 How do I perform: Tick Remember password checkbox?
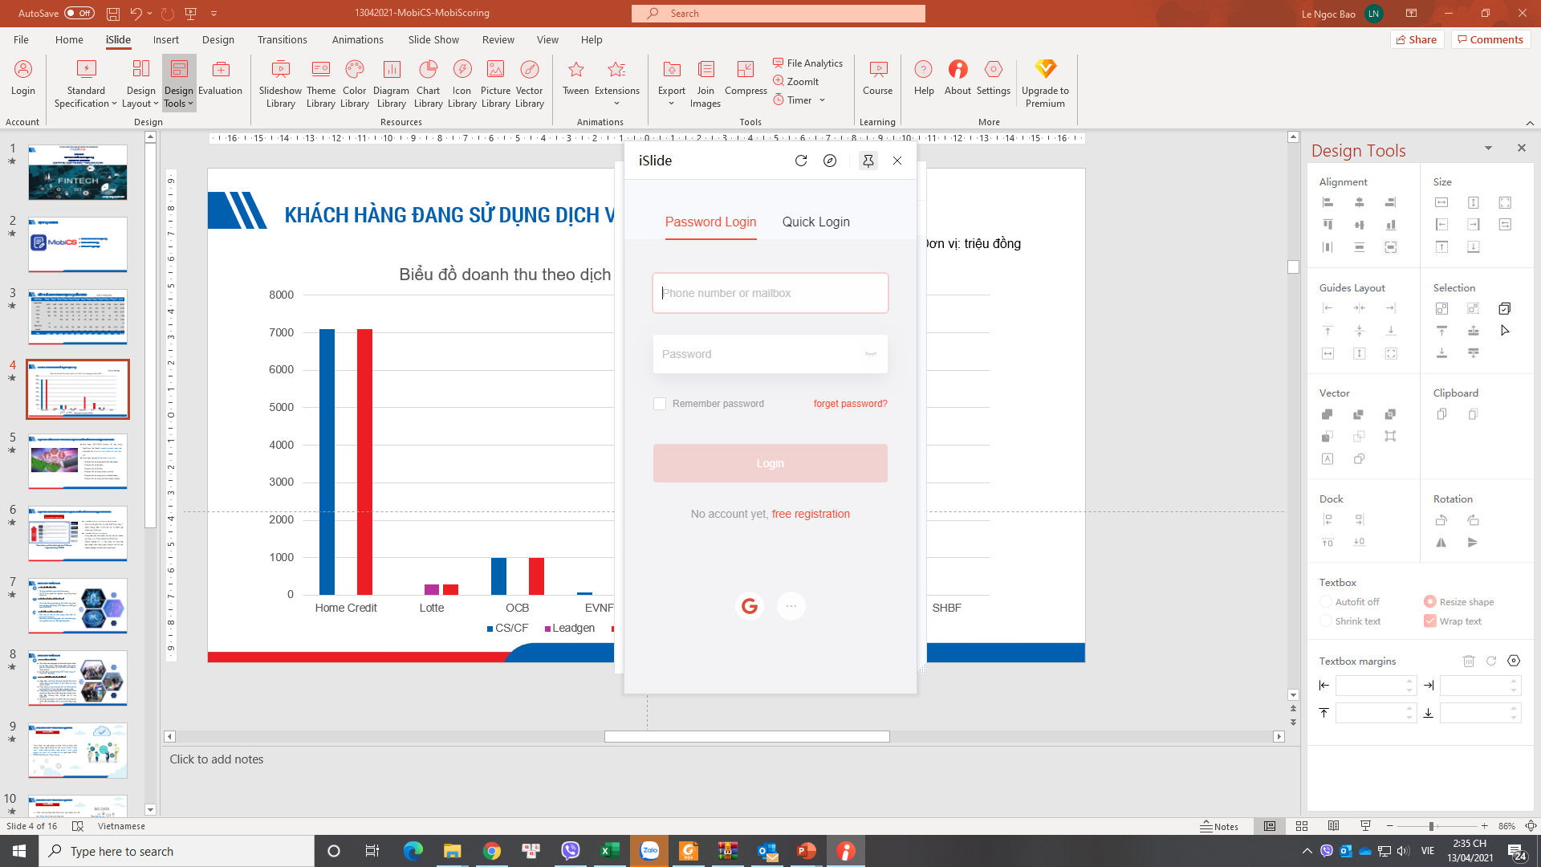coord(660,404)
